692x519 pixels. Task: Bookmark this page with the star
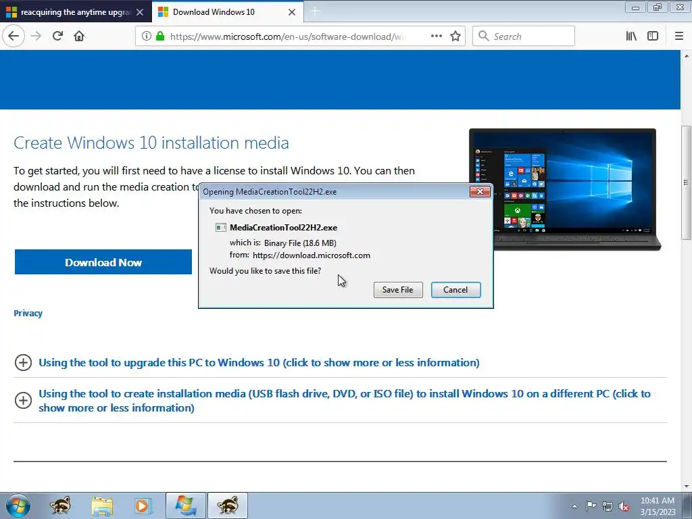click(455, 36)
